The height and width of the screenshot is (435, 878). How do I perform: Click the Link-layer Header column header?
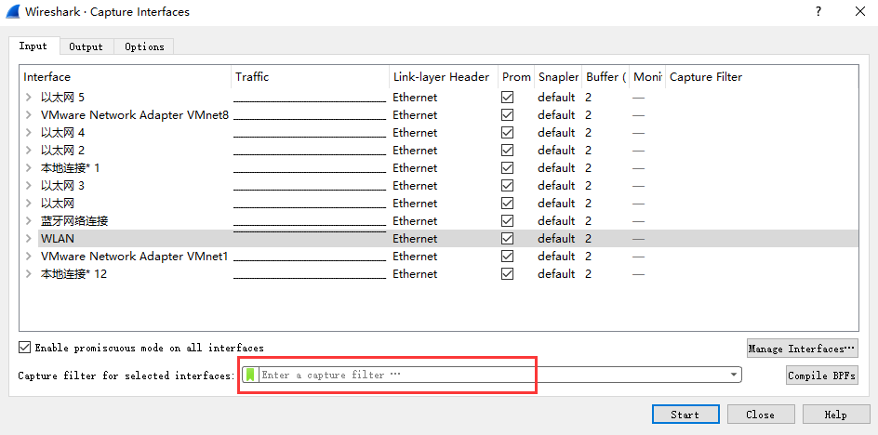(x=444, y=77)
